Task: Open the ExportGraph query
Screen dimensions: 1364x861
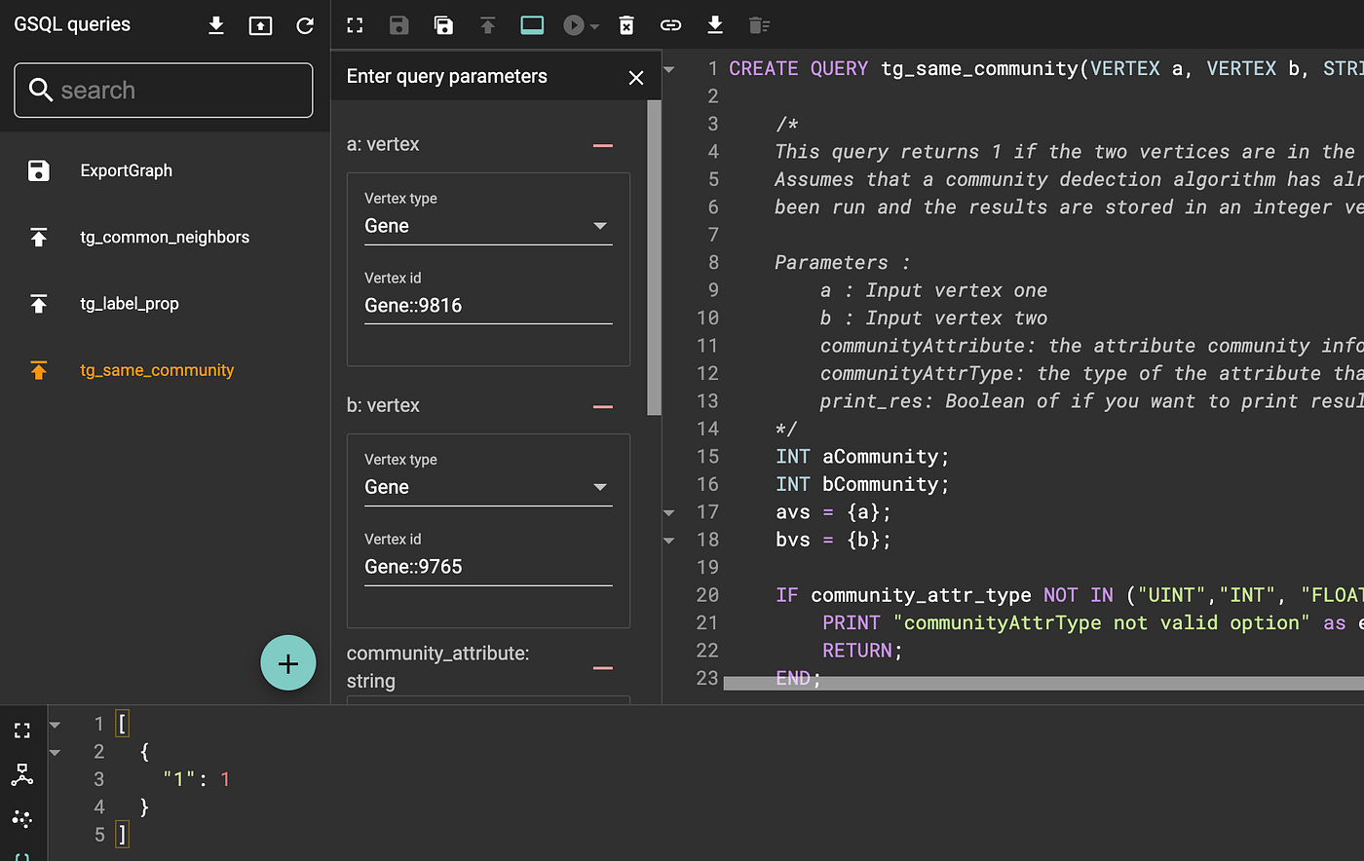Action: pos(126,169)
